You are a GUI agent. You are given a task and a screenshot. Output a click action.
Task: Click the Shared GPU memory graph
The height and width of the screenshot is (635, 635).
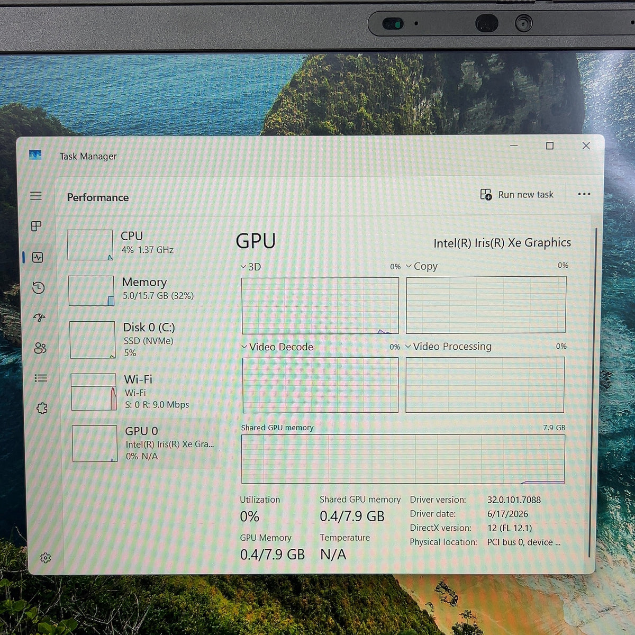tap(403, 459)
